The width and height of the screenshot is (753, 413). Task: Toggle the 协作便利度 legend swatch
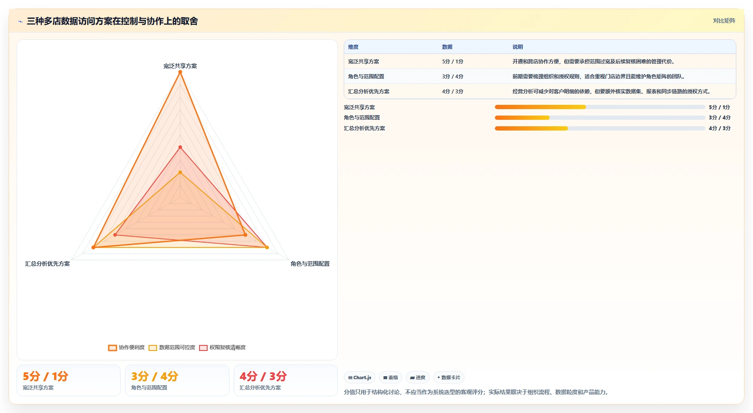[x=113, y=348]
